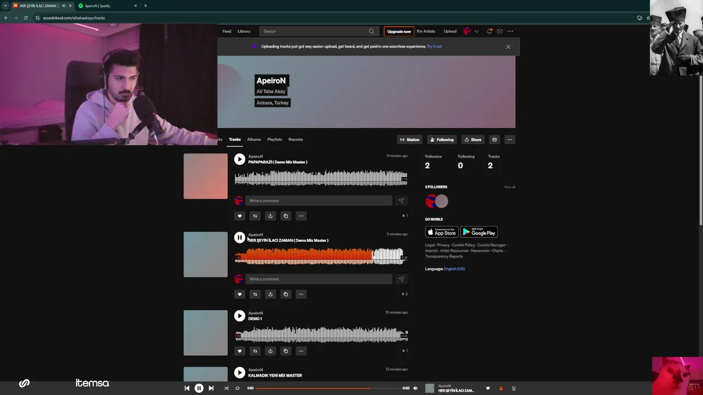
Task: Pause the HER ŞEYİN İLACI ZAMAN track
Action: [x=239, y=238]
